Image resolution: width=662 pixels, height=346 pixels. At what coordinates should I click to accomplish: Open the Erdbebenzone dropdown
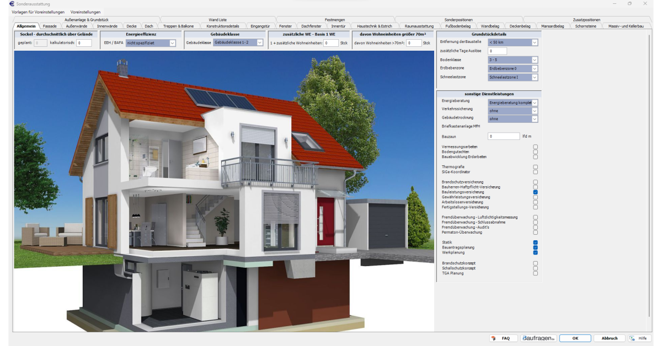[513, 68]
